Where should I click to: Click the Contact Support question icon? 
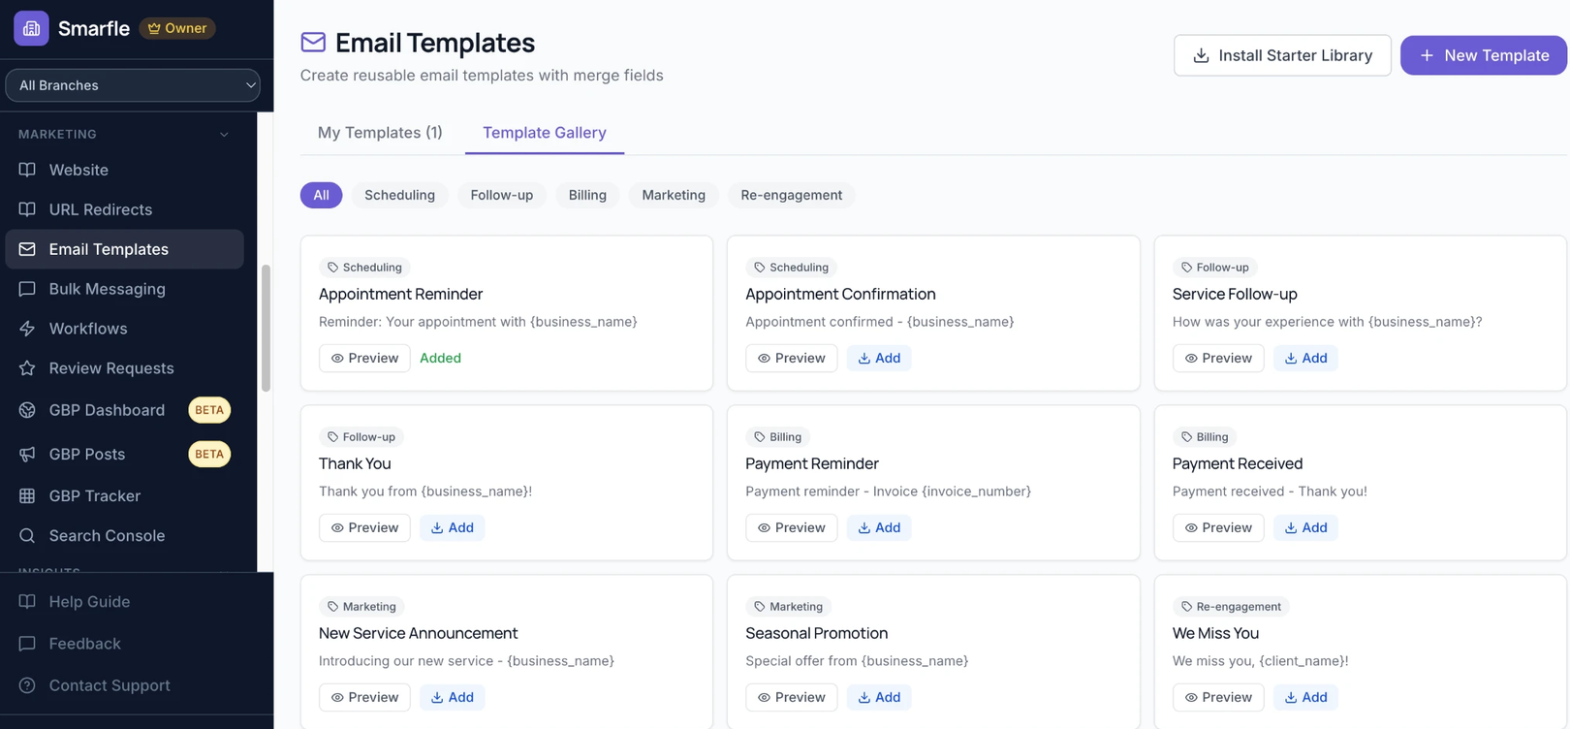coord(27,685)
